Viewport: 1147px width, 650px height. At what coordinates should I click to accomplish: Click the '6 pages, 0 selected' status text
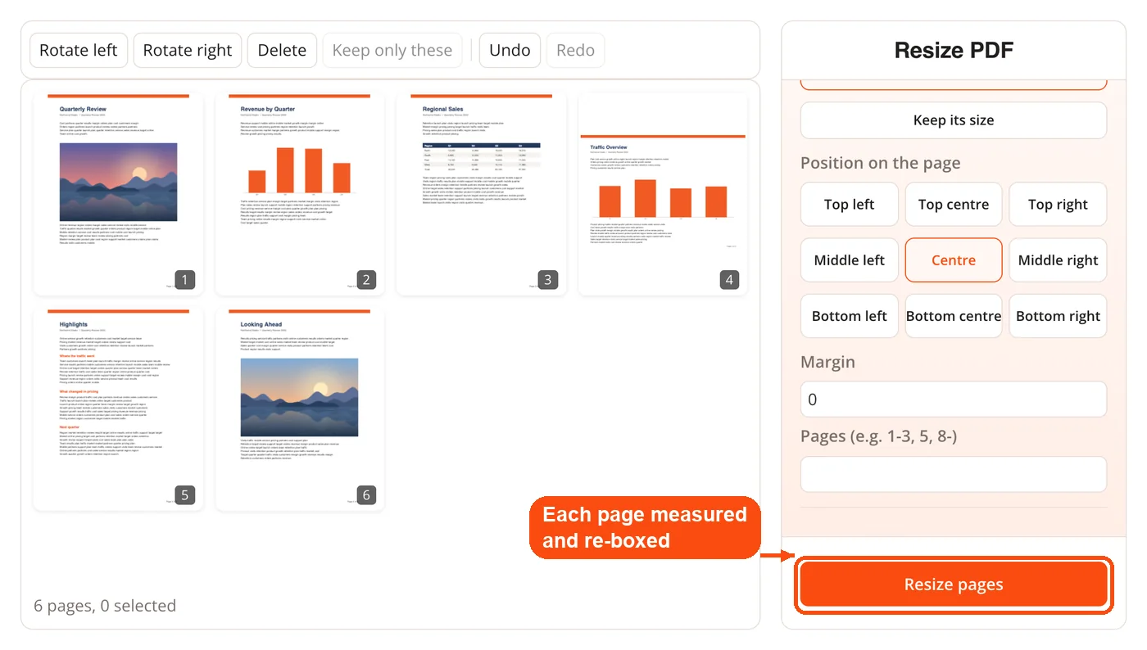coord(105,606)
